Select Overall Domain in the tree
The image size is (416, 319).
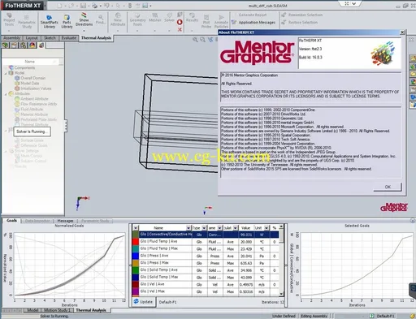[30, 78]
